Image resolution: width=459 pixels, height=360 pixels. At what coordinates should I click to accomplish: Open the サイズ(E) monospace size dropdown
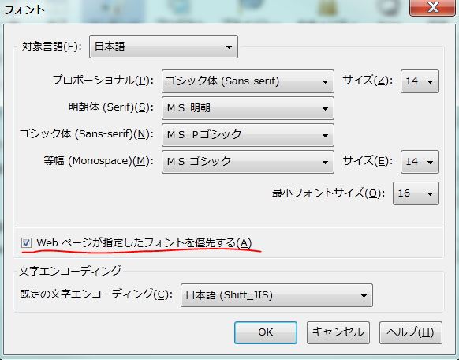coord(420,162)
